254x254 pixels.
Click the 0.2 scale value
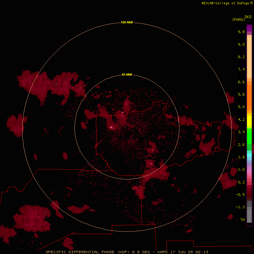[x=241, y=182]
